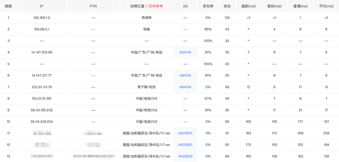The width and height of the screenshot is (339, 162).
Task: Select IP address 100.68.0.1
Action: [x=42, y=29]
